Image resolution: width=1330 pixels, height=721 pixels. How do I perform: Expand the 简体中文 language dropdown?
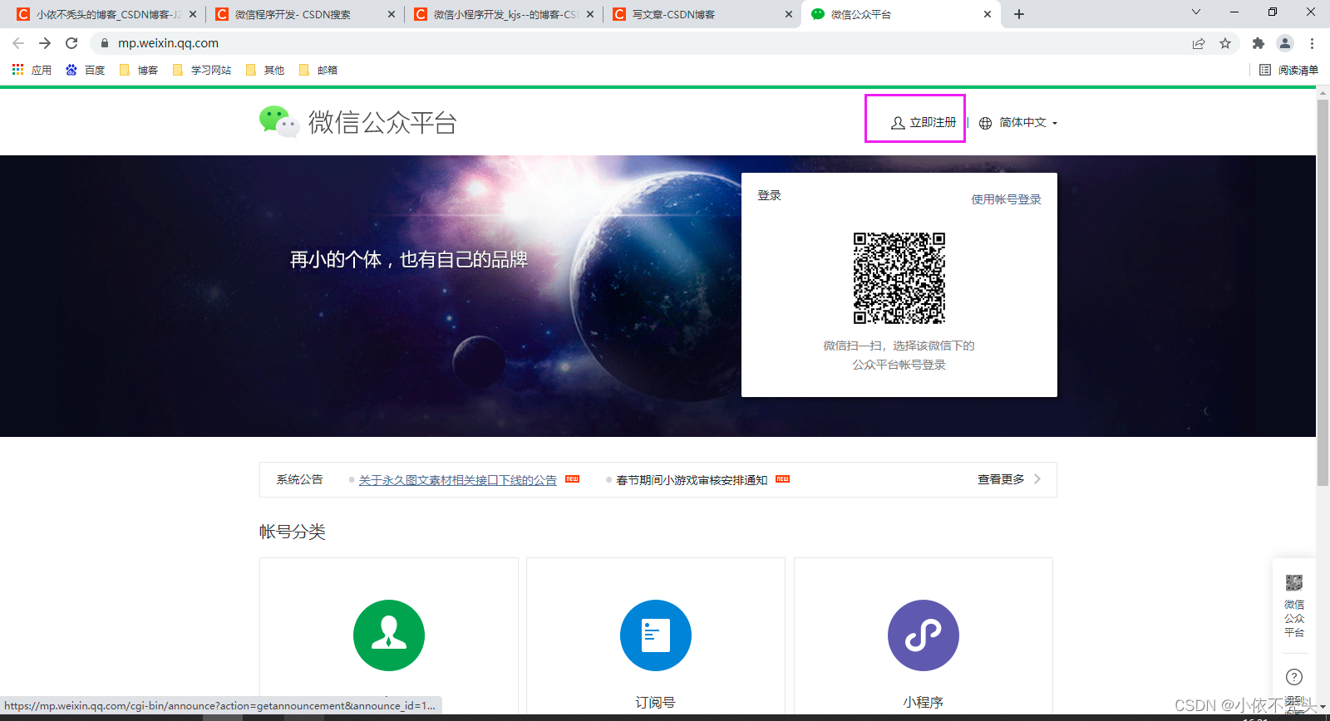[1019, 123]
